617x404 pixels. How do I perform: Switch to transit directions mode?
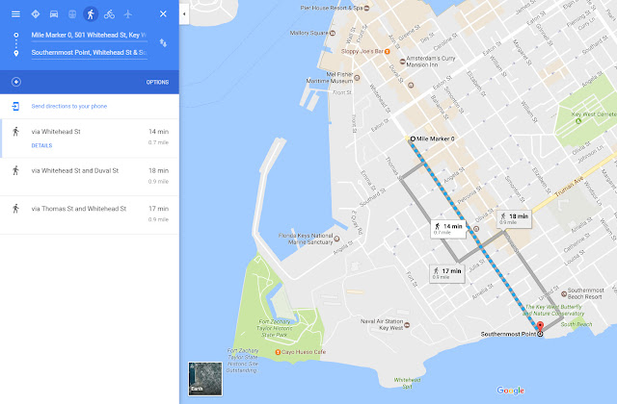point(72,14)
